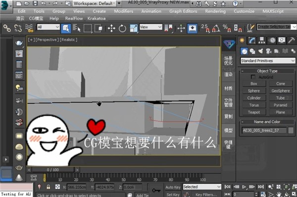Toggle Angle Snap
Viewport: 297px width, 197px height.
[x=216, y=28]
